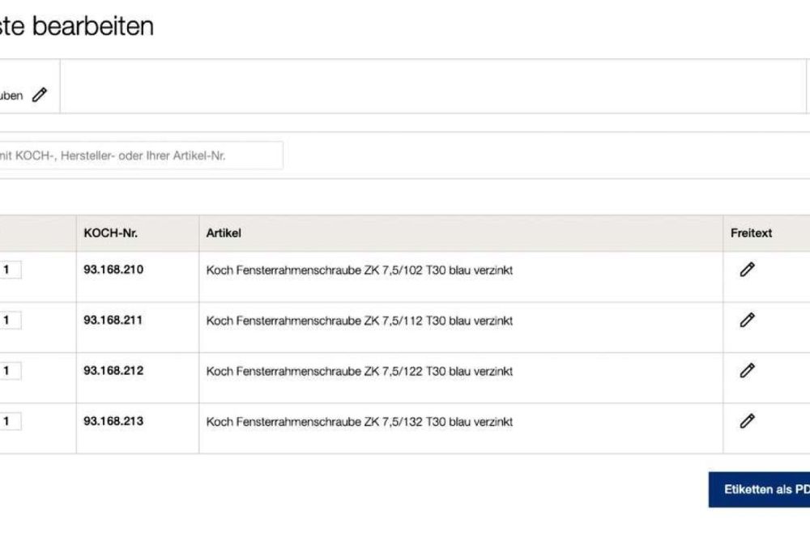
Task: Select KOCH number 93.168.211
Action: pos(113,320)
